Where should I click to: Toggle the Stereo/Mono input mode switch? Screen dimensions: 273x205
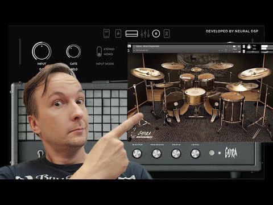coord(99,52)
